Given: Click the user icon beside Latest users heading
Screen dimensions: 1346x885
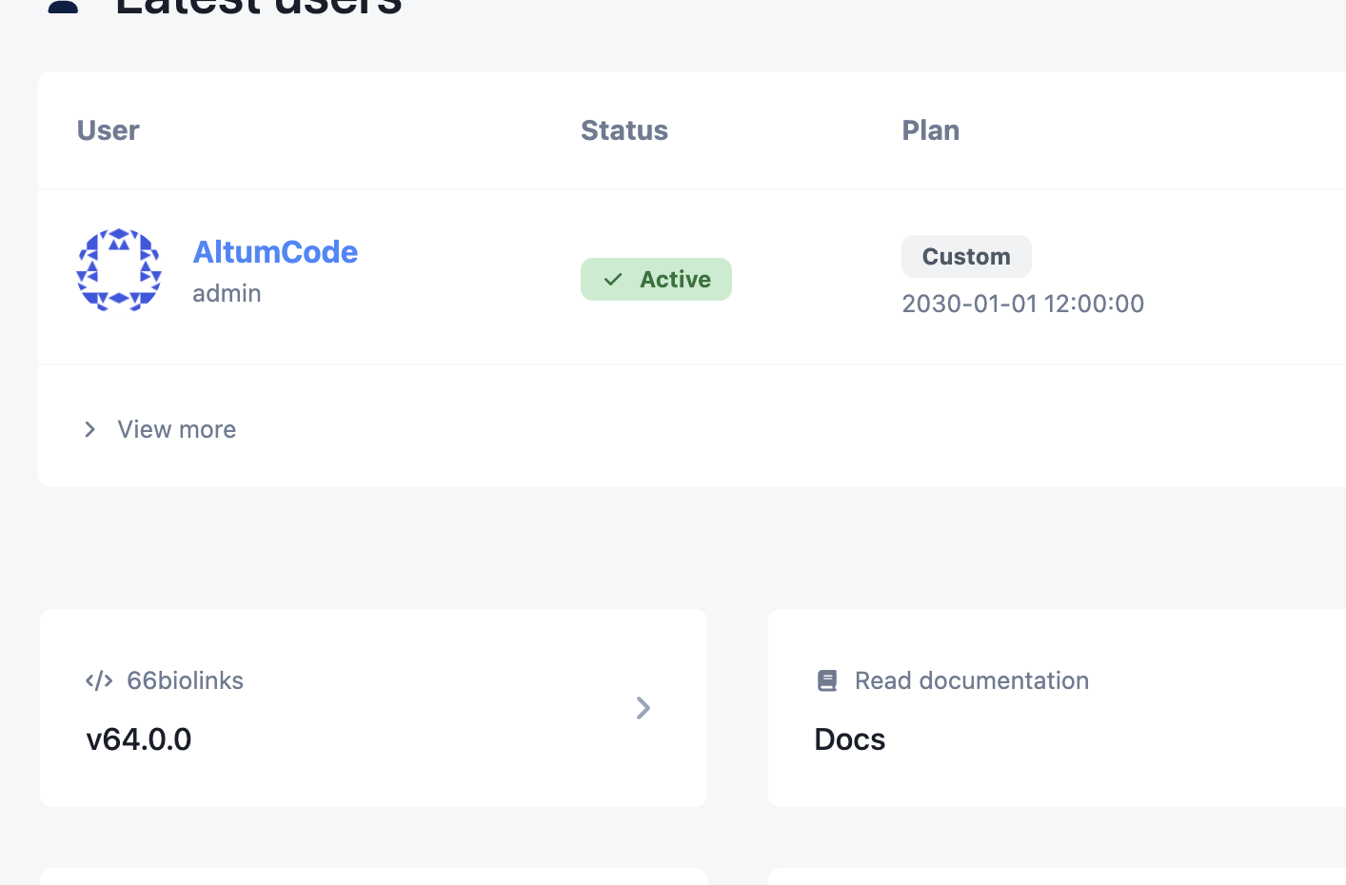Looking at the screenshot, I should pyautogui.click(x=63, y=7).
